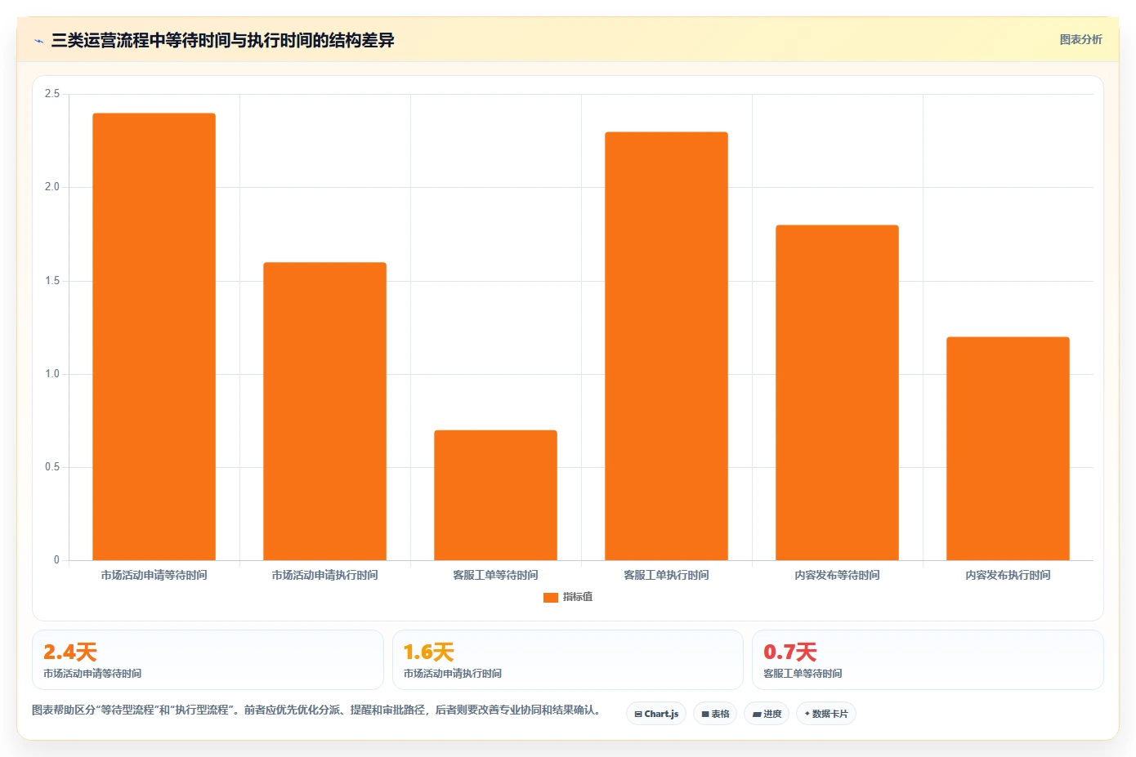
Task: Click the 市场活动申请执行时间 card label under 1.6天
Action: pyautogui.click(x=453, y=674)
